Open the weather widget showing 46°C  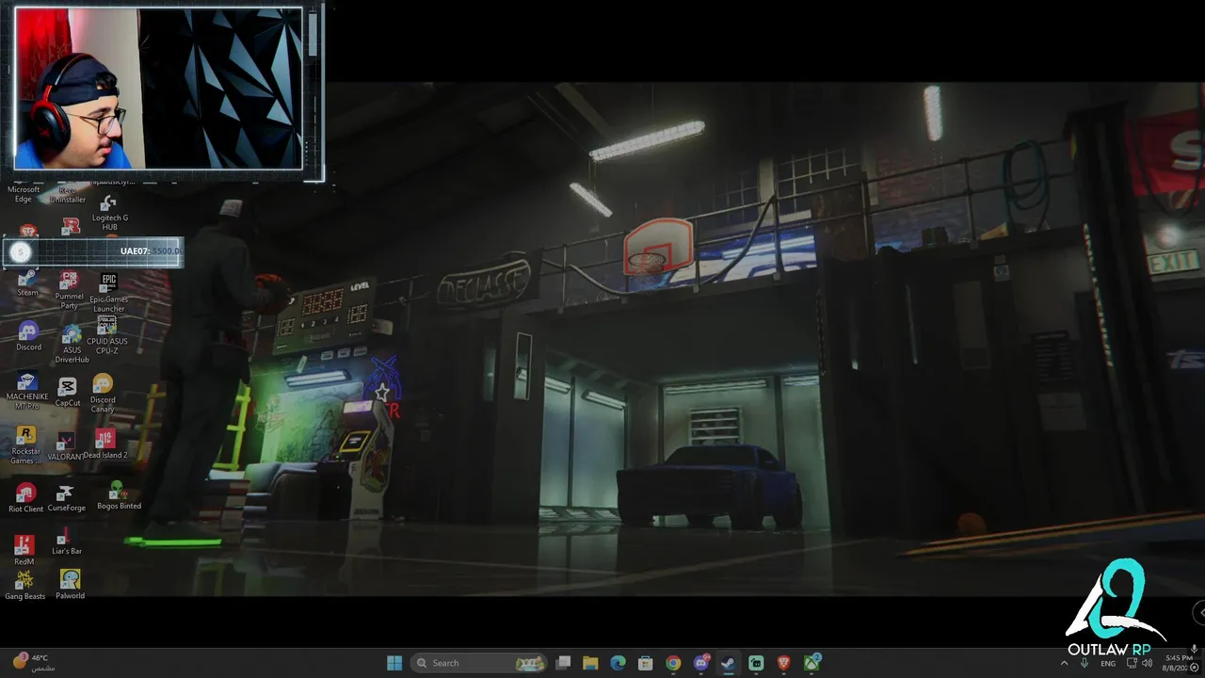32,662
